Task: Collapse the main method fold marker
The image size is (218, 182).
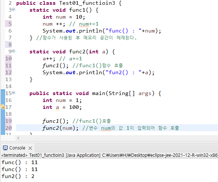Action: 14,93
